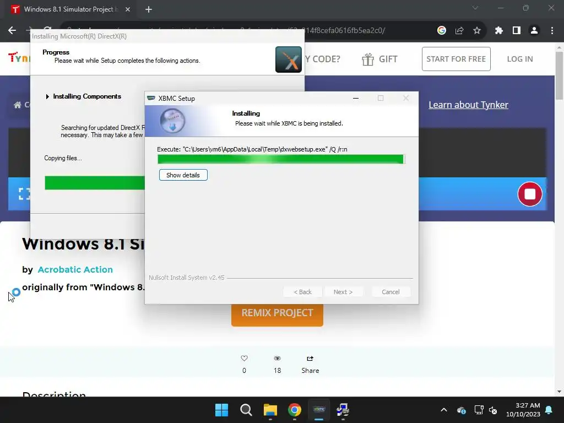Screen dimensions: 564x423
Task: Click the Google icon in the address bar
Action: pos(442,31)
